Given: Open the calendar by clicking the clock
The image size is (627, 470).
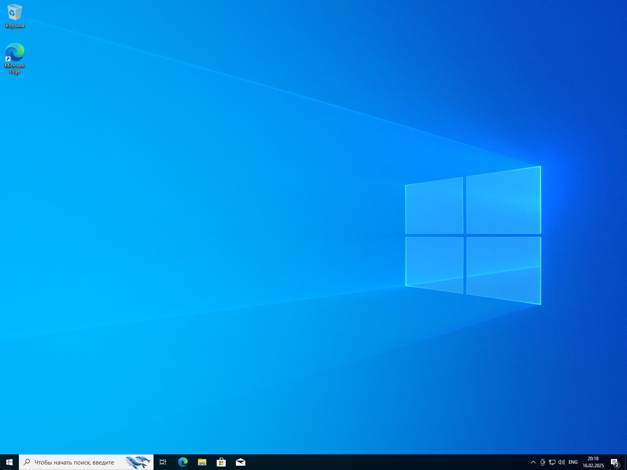Looking at the screenshot, I should click(593, 462).
